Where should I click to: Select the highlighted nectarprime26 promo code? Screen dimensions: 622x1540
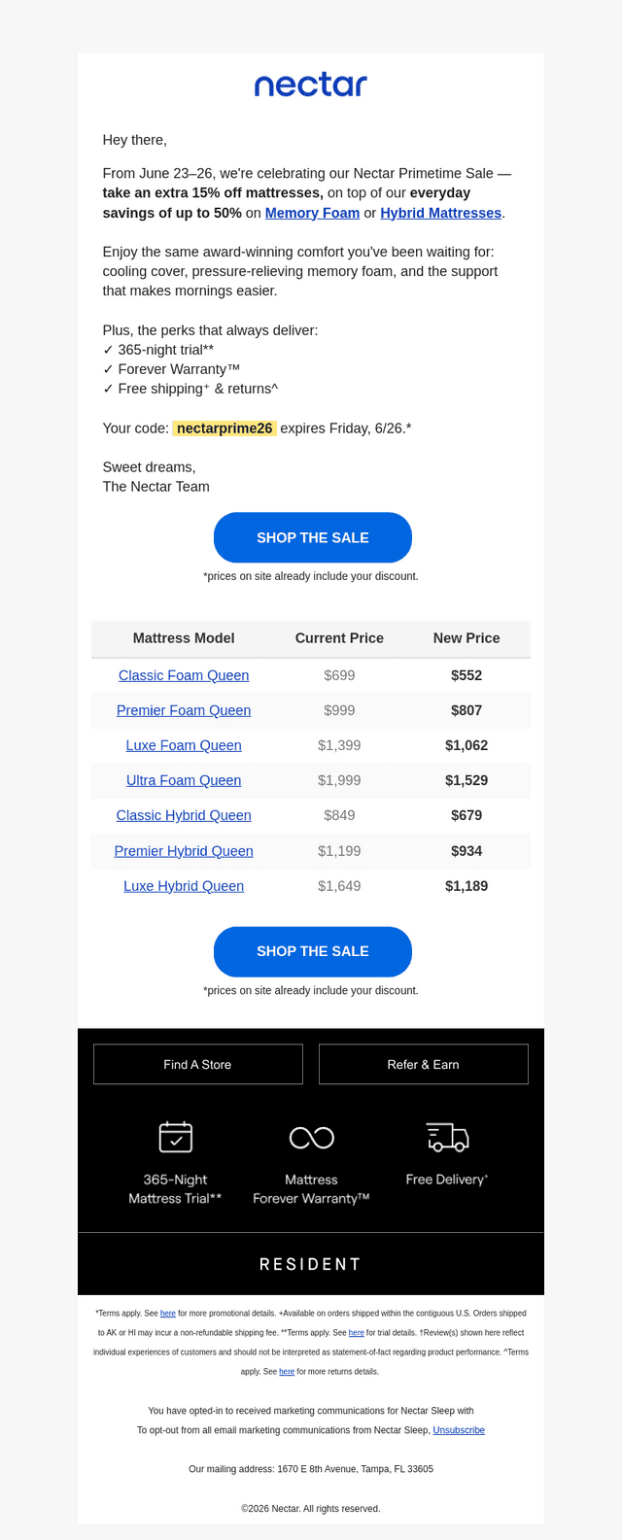coord(225,428)
